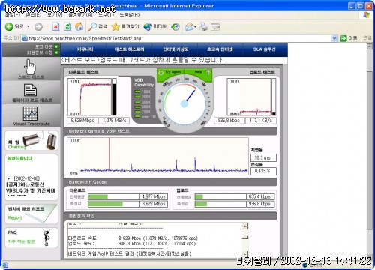375x270 pixels.
Task: Expand the address bar dropdown
Action: click(x=334, y=38)
